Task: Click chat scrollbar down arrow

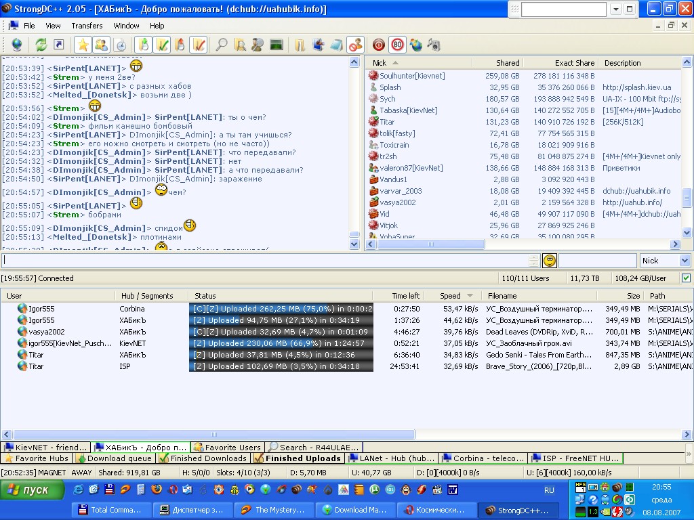Action: coord(354,244)
